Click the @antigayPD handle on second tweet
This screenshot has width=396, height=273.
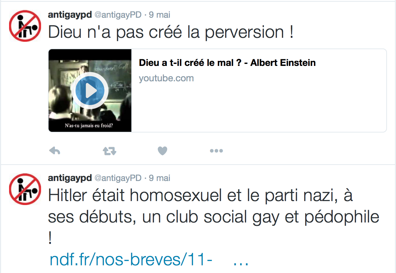pyautogui.click(x=118, y=178)
